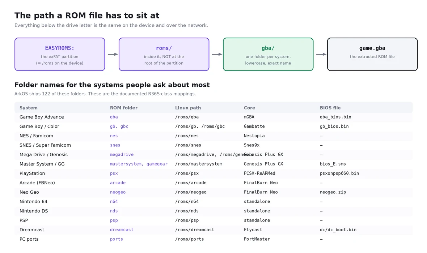Image resolution: width=427 pixels, height=253 pixels.
Task: Click "standalone" in the Nintendo 64 row
Action: pos(257,202)
